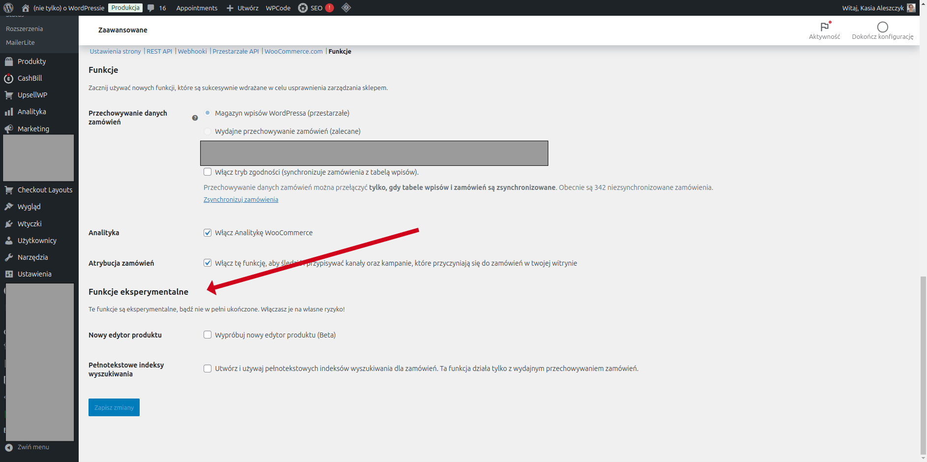The width and height of the screenshot is (927, 462).
Task: Expand the Utwórz new content menu
Action: [242, 8]
